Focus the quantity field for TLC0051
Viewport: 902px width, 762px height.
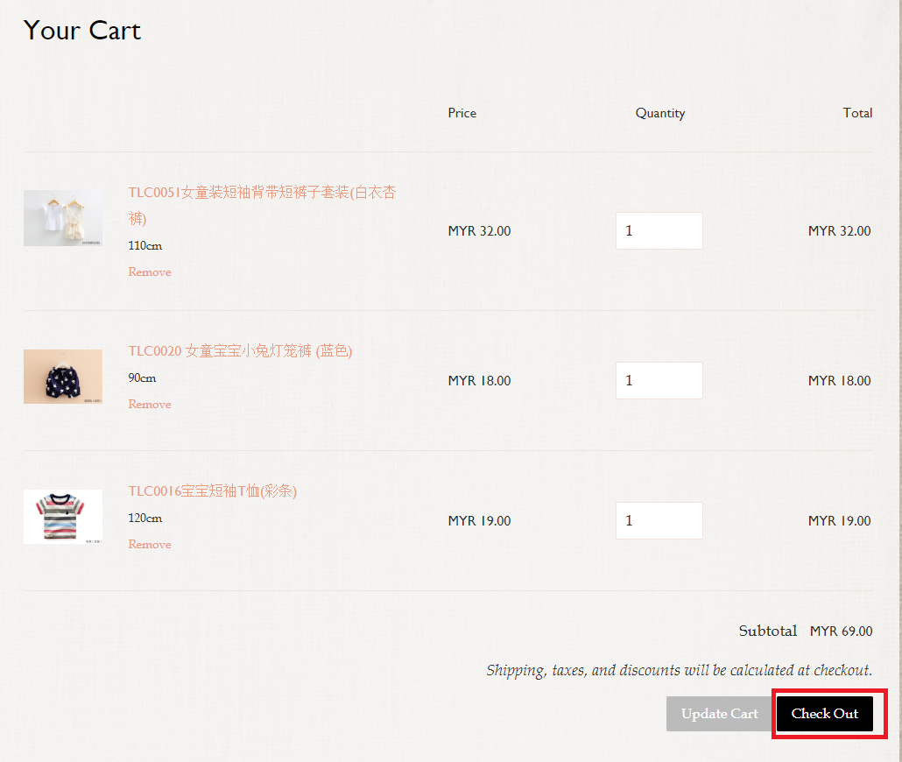point(659,230)
